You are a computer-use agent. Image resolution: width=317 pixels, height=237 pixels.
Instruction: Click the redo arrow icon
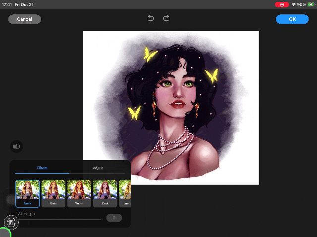coord(166,18)
